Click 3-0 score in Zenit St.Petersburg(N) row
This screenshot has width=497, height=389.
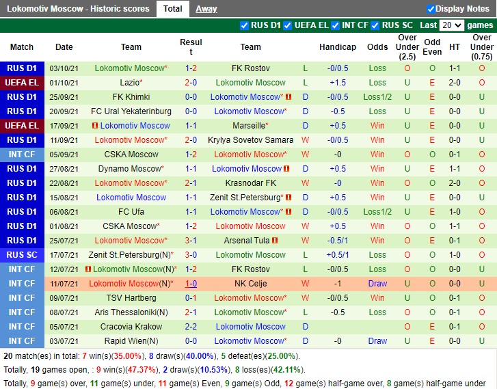(191, 255)
